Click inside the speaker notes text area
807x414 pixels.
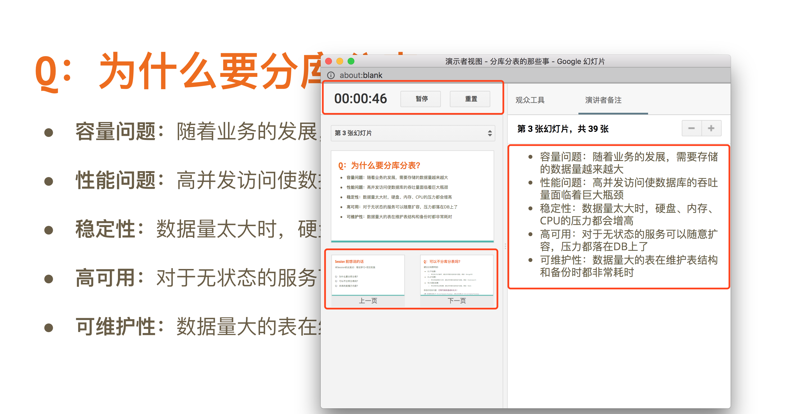click(x=619, y=216)
